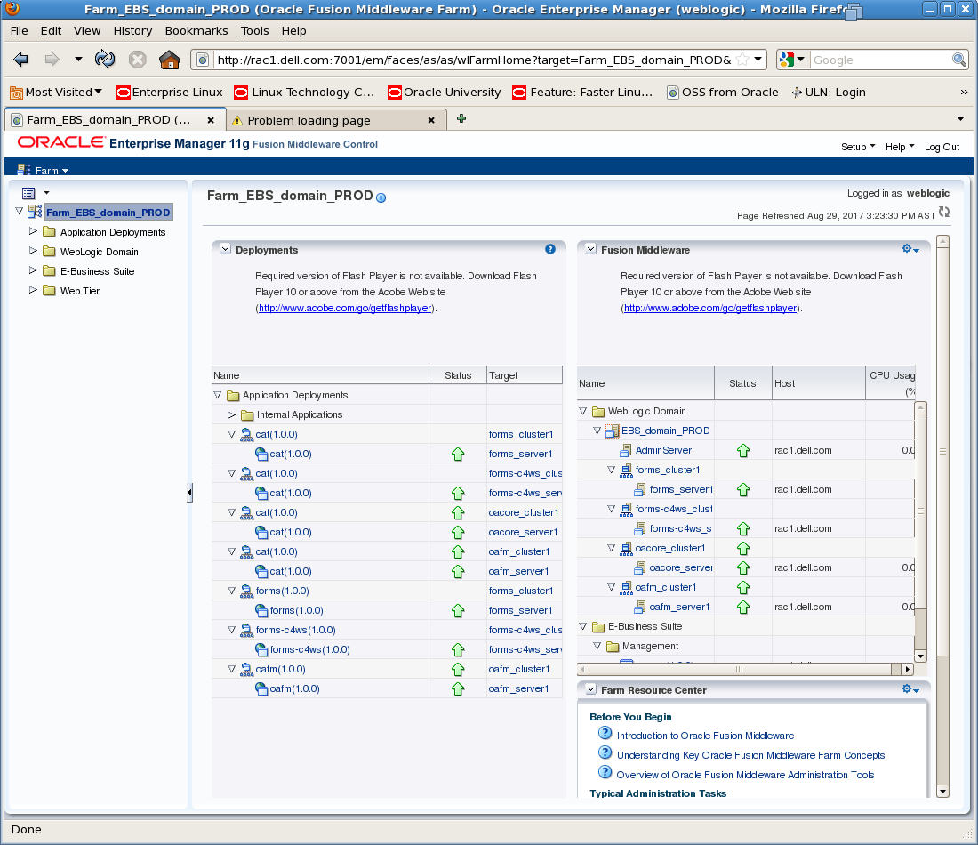Click the Farm menu icon in blue bar
Screen dimensions: 978x845
pos(24,170)
